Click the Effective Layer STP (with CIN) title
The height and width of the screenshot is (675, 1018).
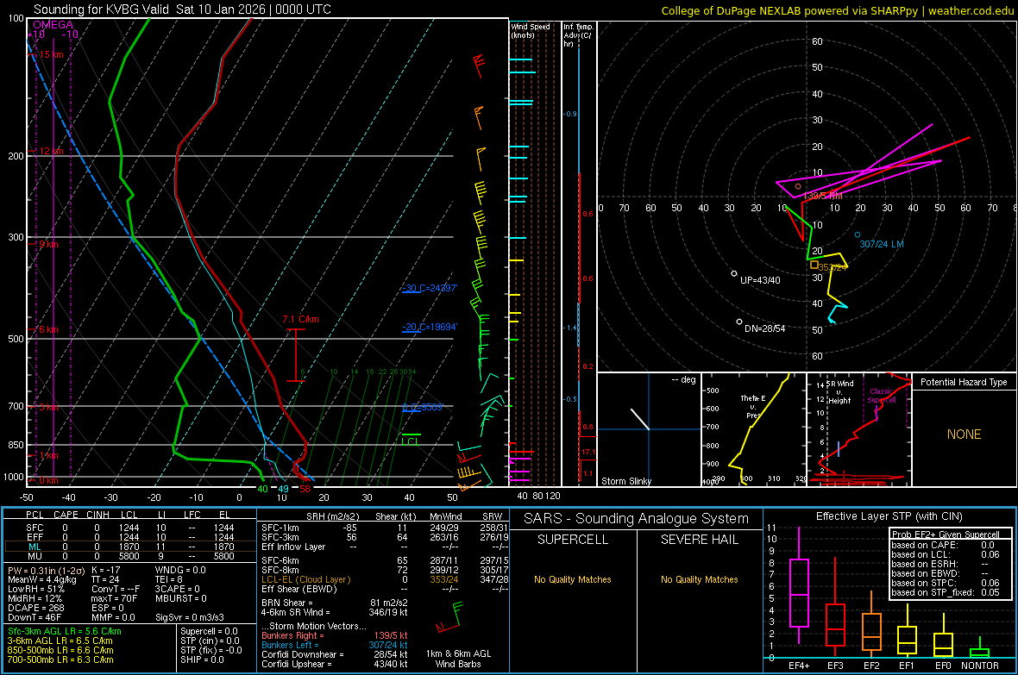click(889, 516)
